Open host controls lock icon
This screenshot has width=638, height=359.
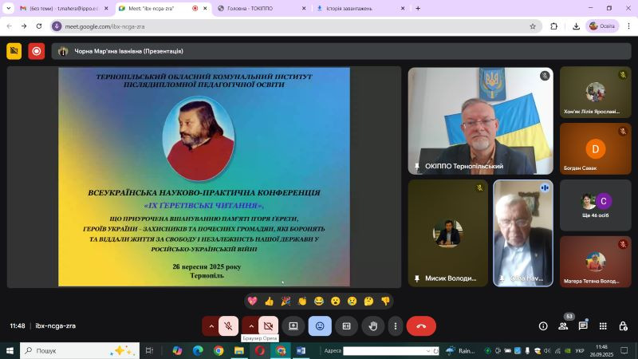coord(622,325)
